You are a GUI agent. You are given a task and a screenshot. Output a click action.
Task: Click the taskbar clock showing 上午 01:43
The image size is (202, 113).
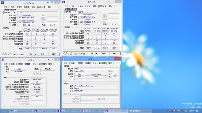[194, 111]
